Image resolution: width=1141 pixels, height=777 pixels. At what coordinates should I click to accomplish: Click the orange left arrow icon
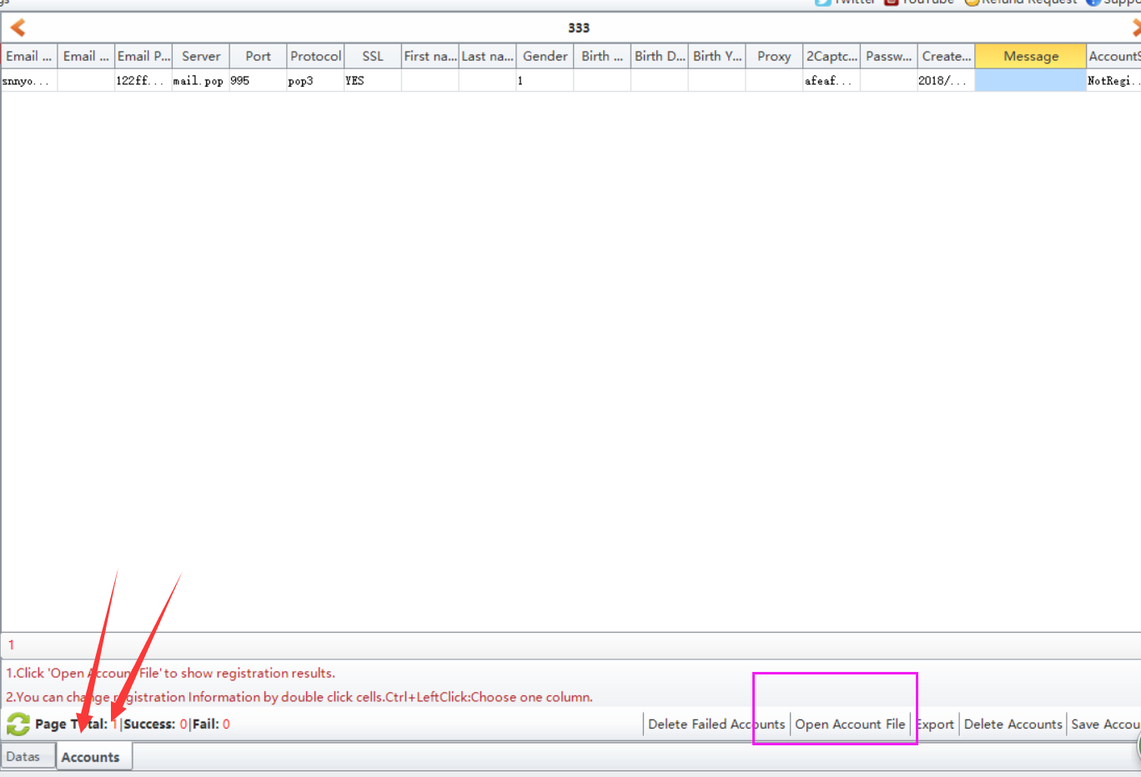[x=18, y=28]
